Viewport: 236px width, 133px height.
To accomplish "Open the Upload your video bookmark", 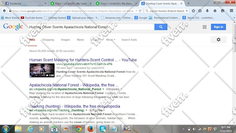I will 83,18.
